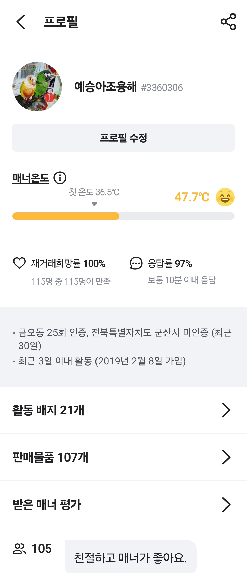Tap the 친절하고 매너가 좋아요 review bubble
247x573 pixels.
pyautogui.click(x=130, y=557)
